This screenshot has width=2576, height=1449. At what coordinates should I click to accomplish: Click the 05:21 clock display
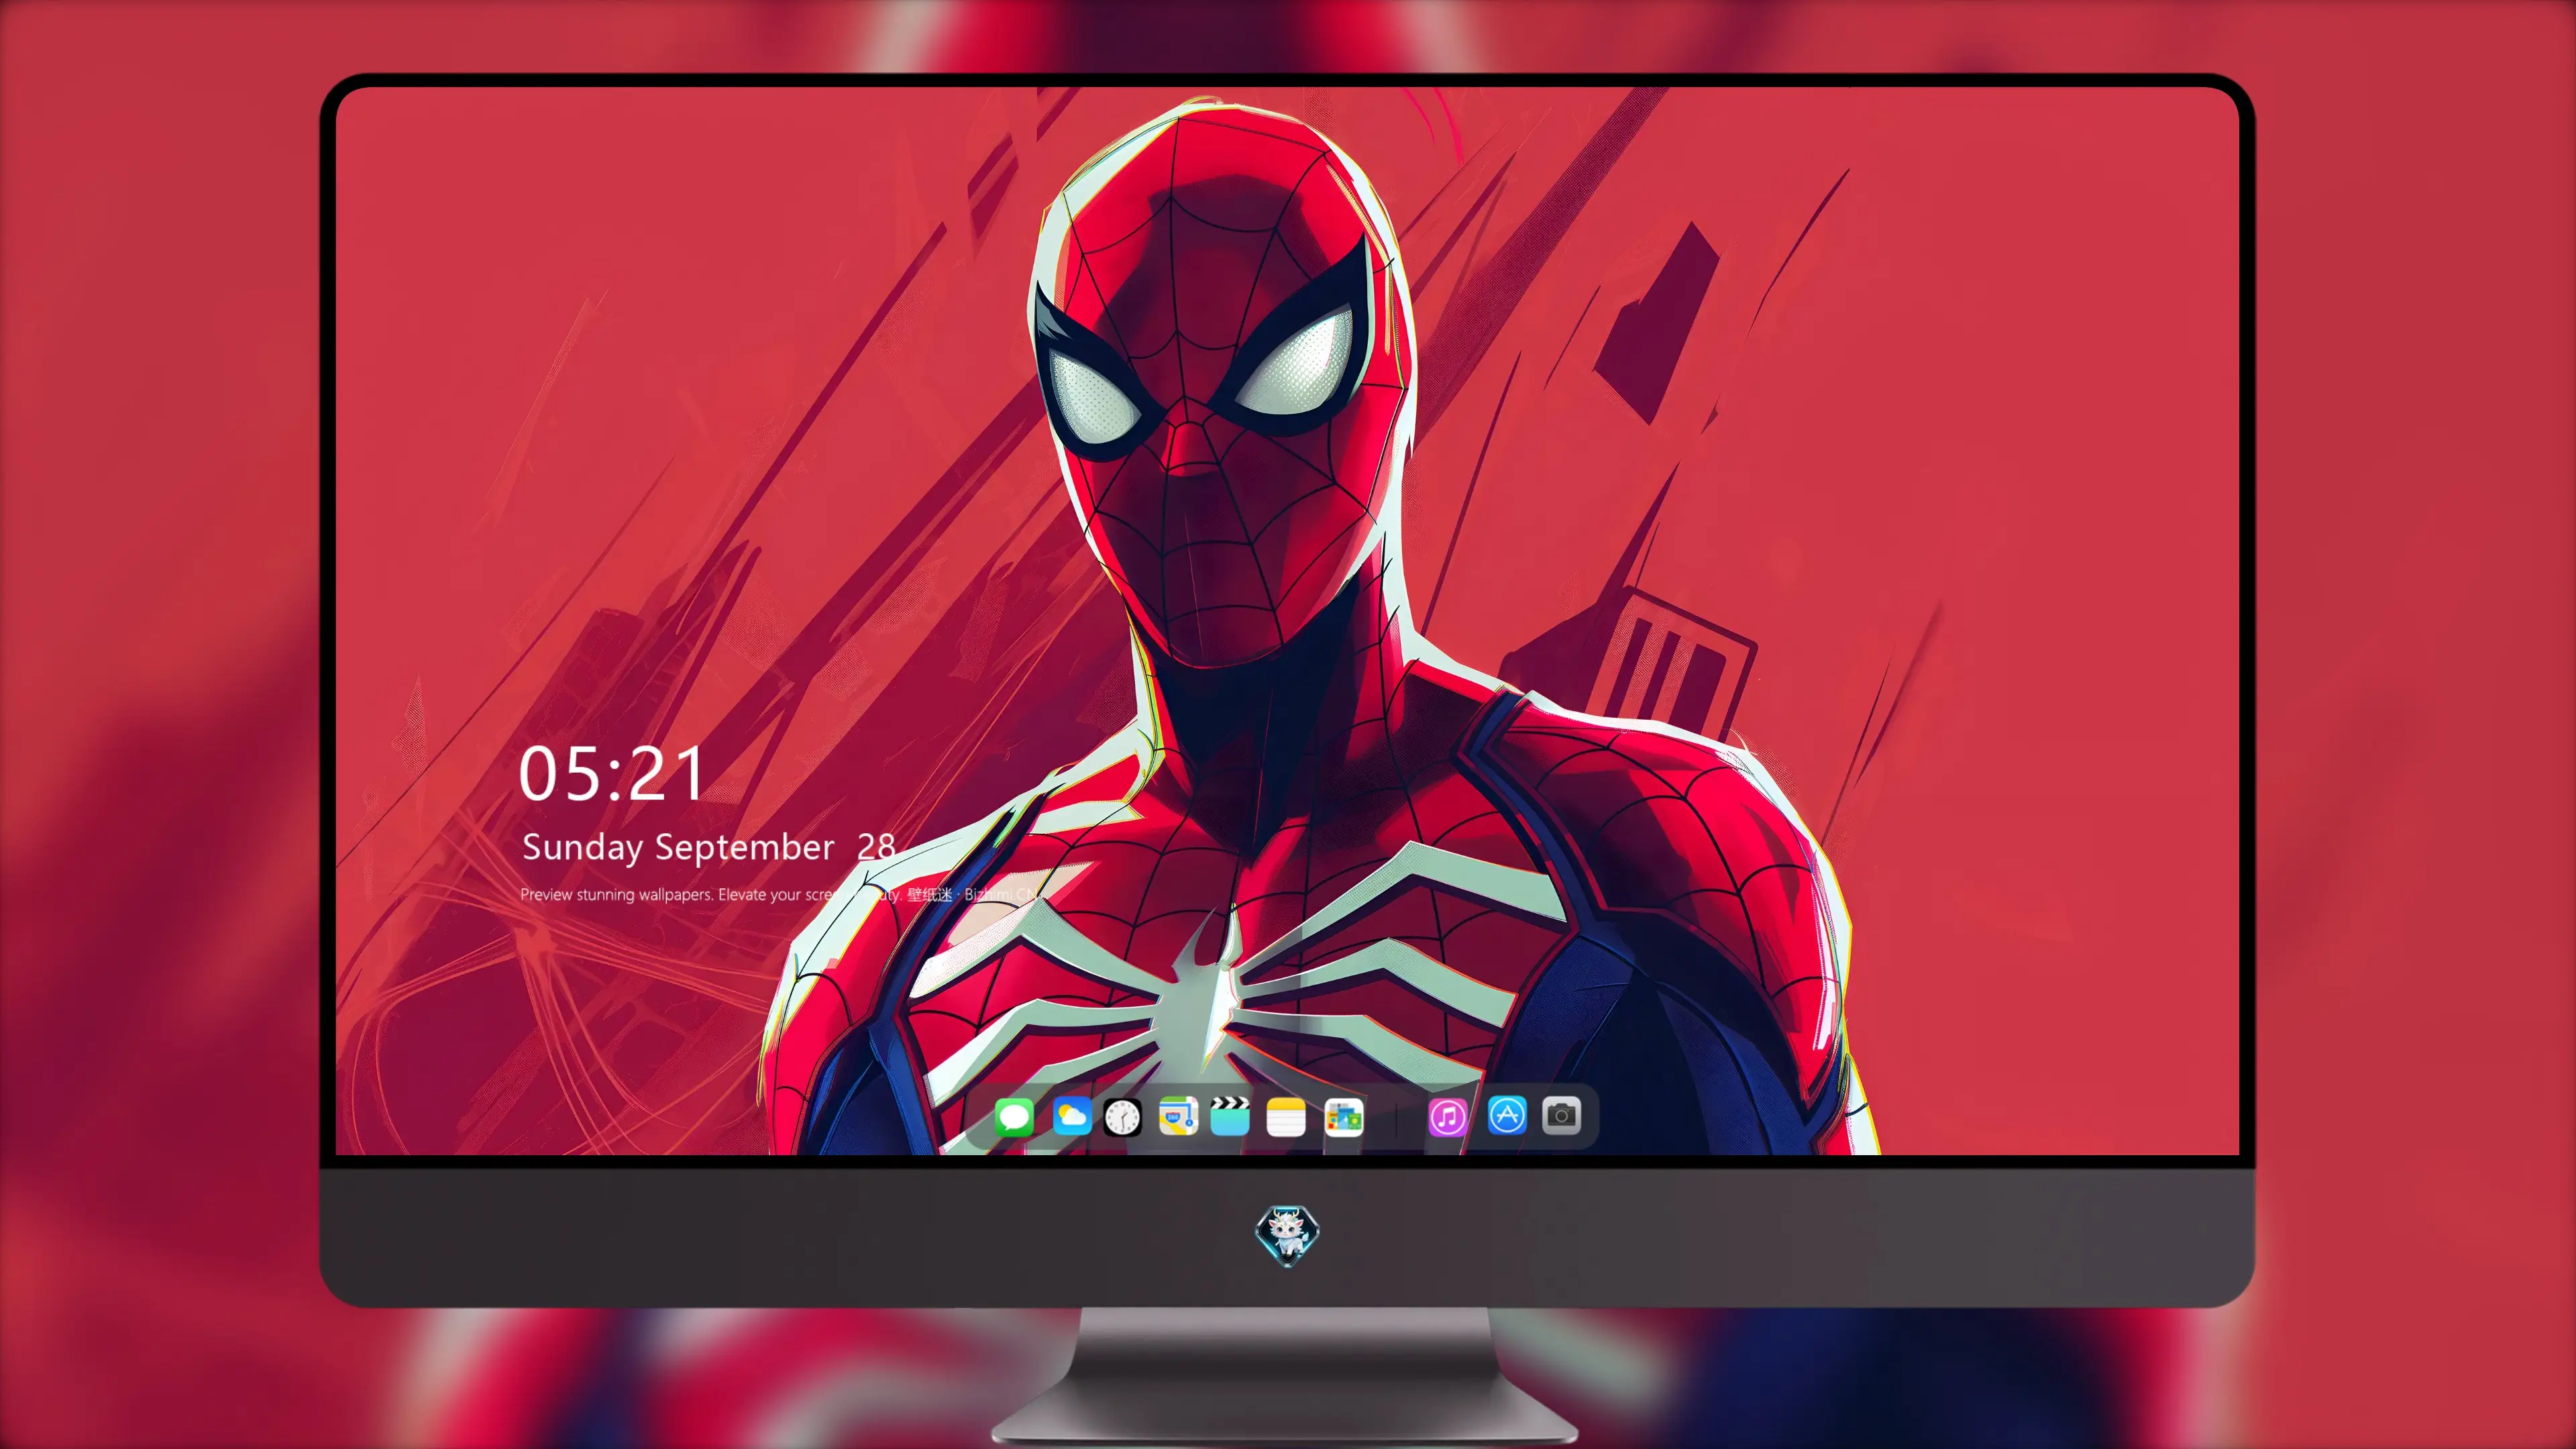[x=611, y=774]
